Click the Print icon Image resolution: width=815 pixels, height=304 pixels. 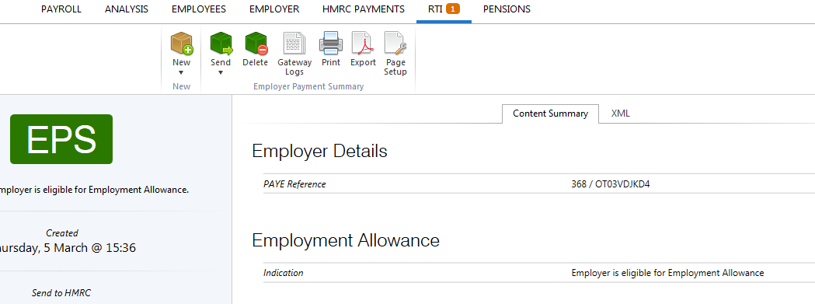pyautogui.click(x=330, y=44)
